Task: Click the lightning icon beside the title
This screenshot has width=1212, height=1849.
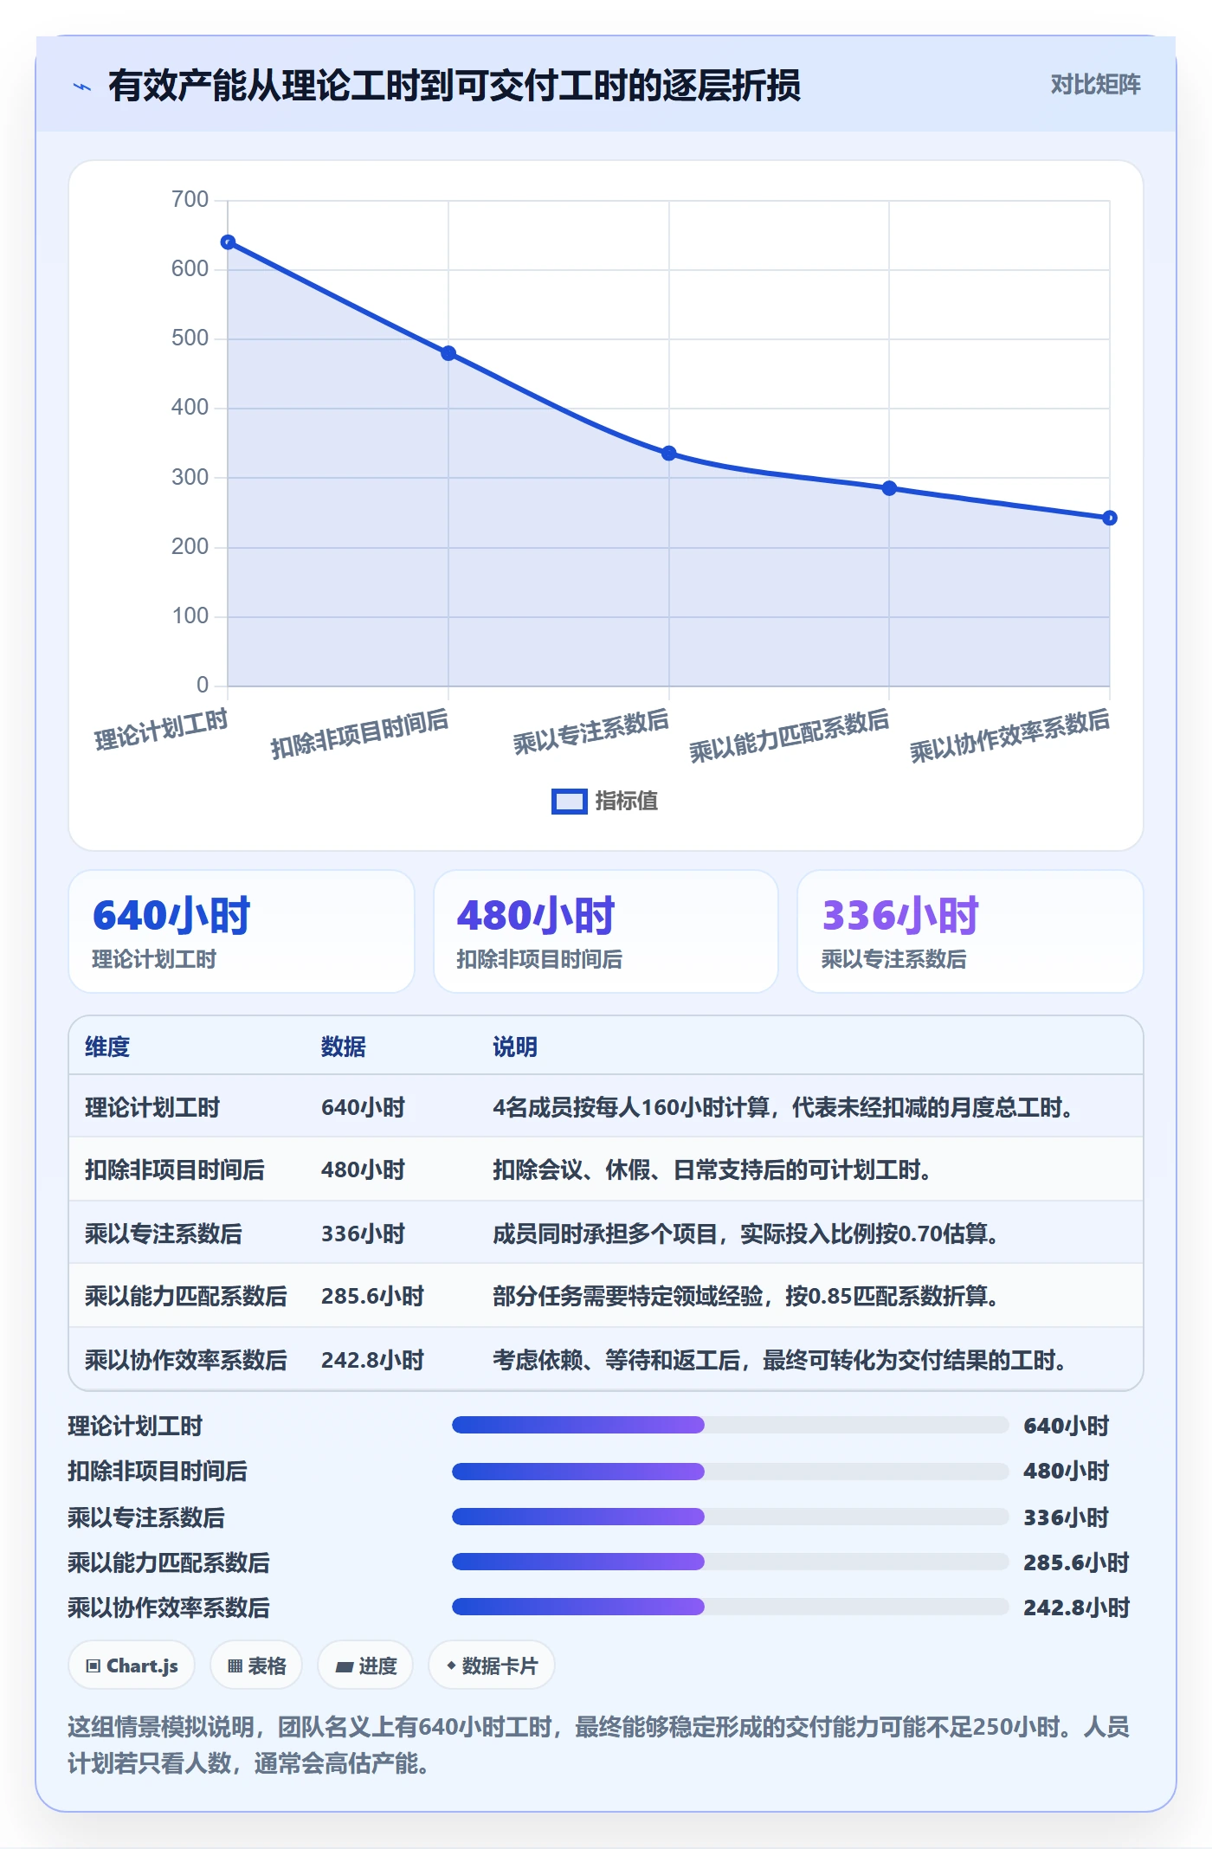Action: tap(82, 87)
